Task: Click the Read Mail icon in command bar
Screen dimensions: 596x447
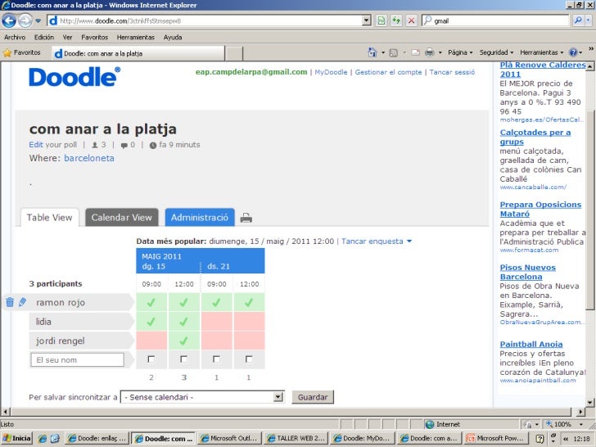Action: coord(416,52)
